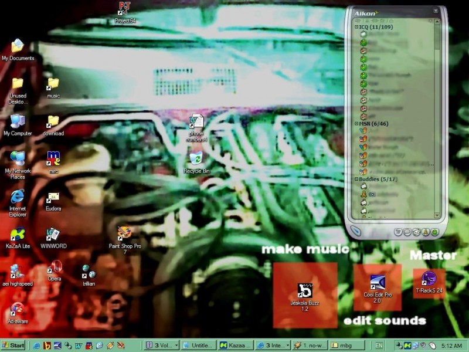Launch Internet Explorer from the desktop
This screenshot has height=352, width=469.
18,203
